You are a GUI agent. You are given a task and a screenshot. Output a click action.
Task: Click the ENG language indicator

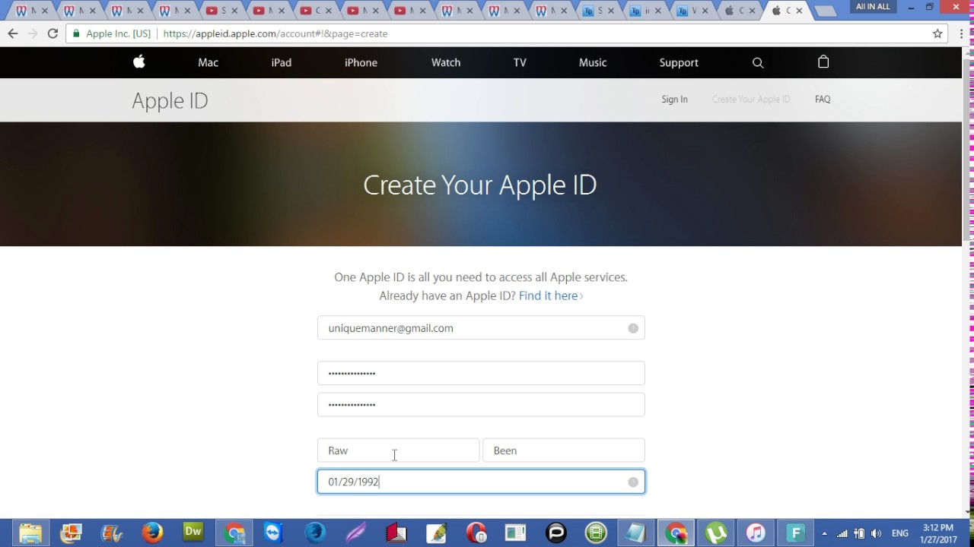pyautogui.click(x=900, y=533)
